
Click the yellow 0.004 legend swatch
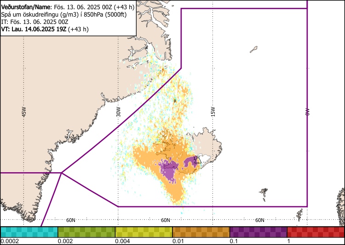pos(144,232)
